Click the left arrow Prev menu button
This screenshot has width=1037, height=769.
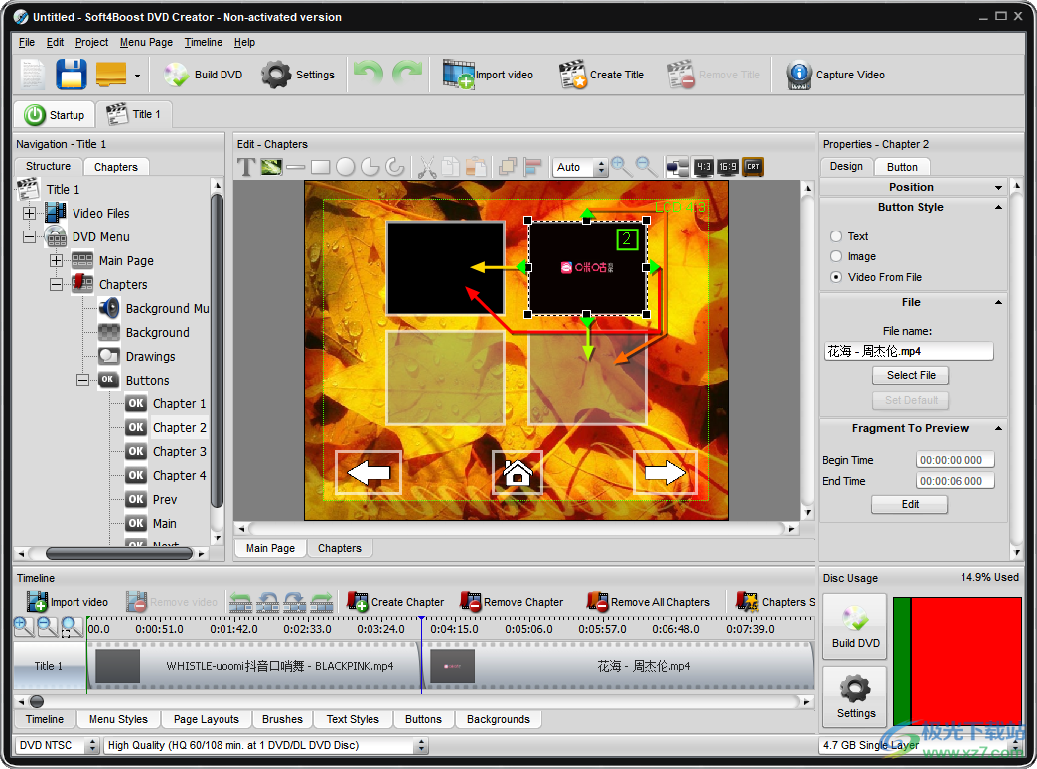pyautogui.click(x=369, y=473)
